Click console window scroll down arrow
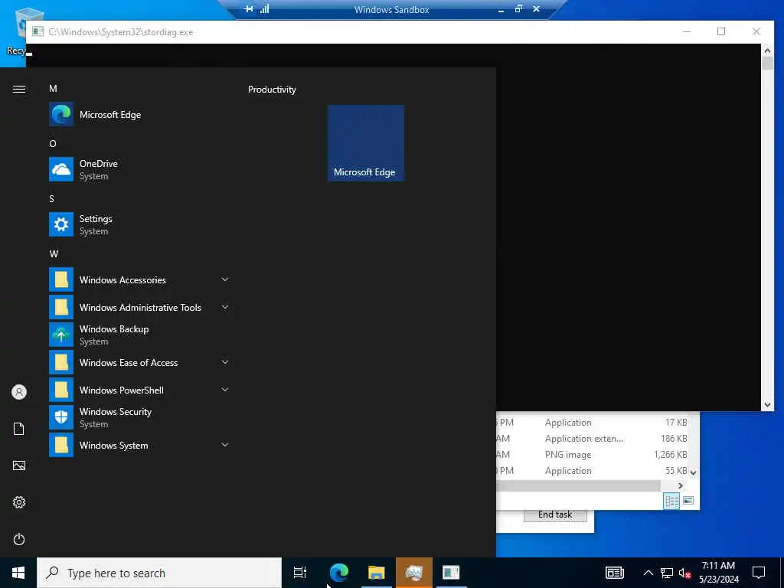 [x=767, y=405]
